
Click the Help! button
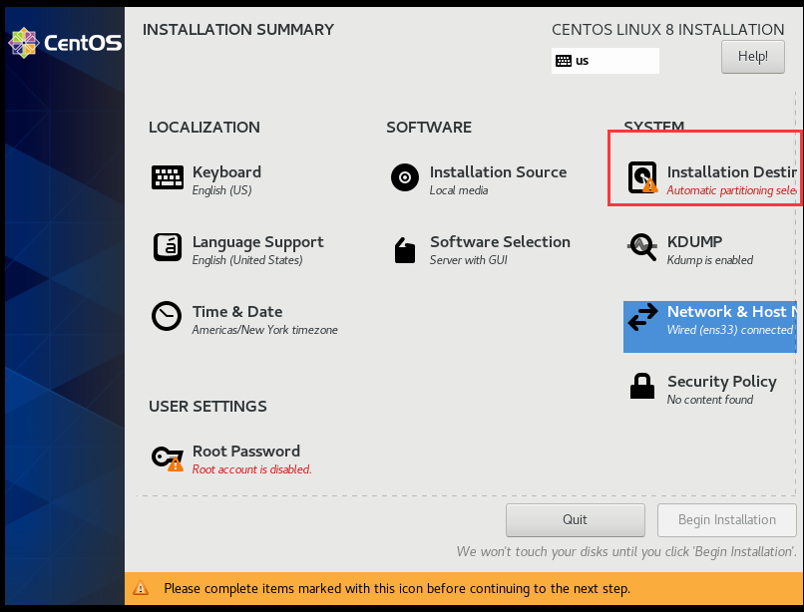click(x=753, y=57)
